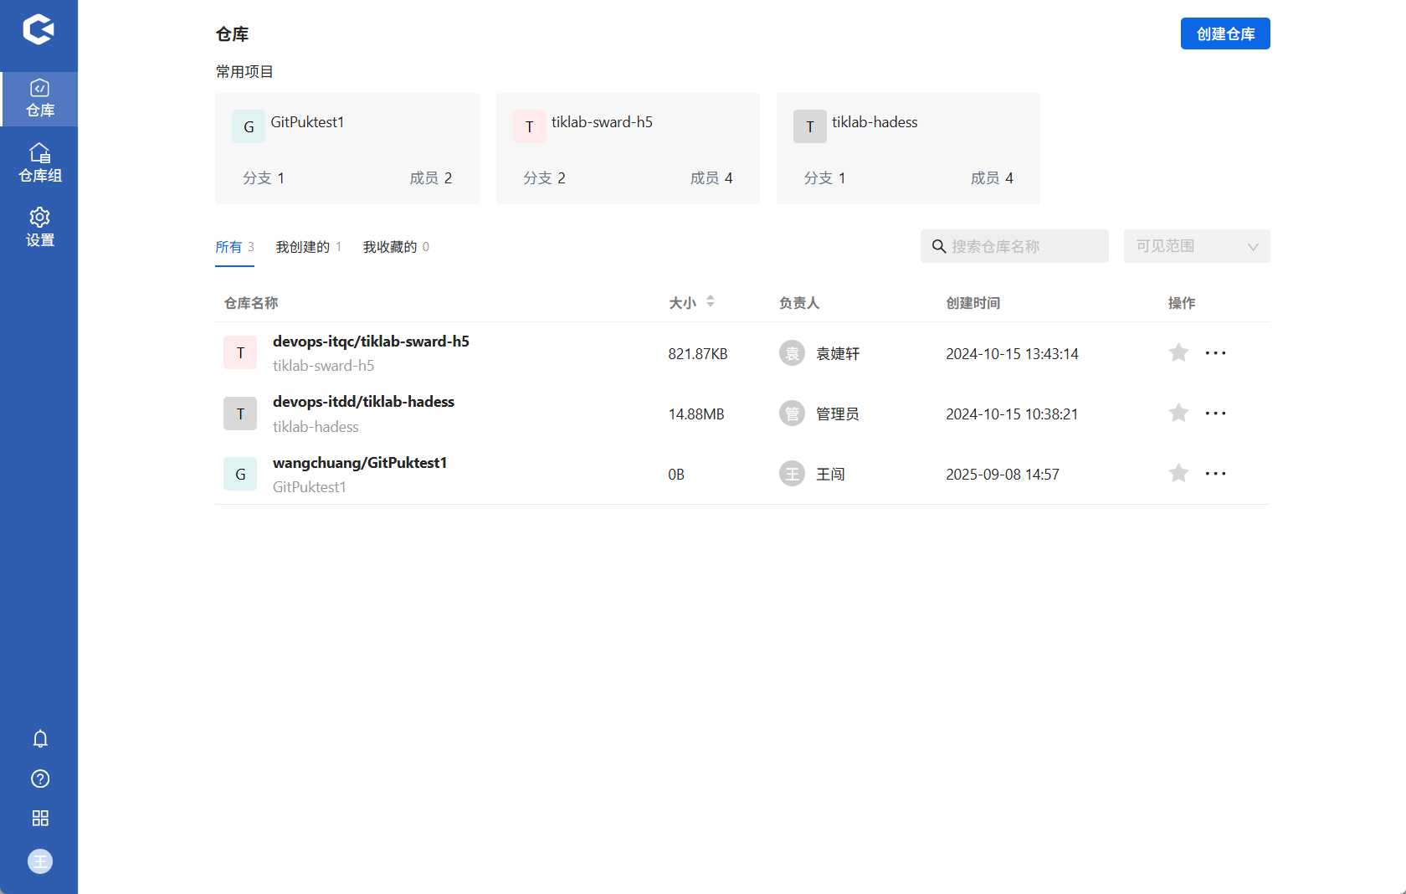
Task: Click the gray T icon of tiklab-hadess row
Action: click(240, 414)
